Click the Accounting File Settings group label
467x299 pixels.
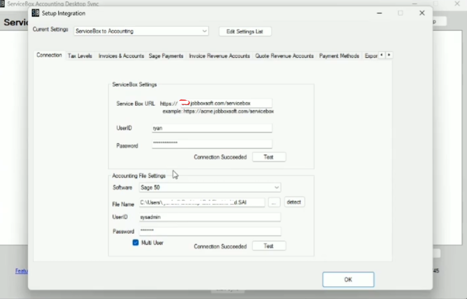139,176
